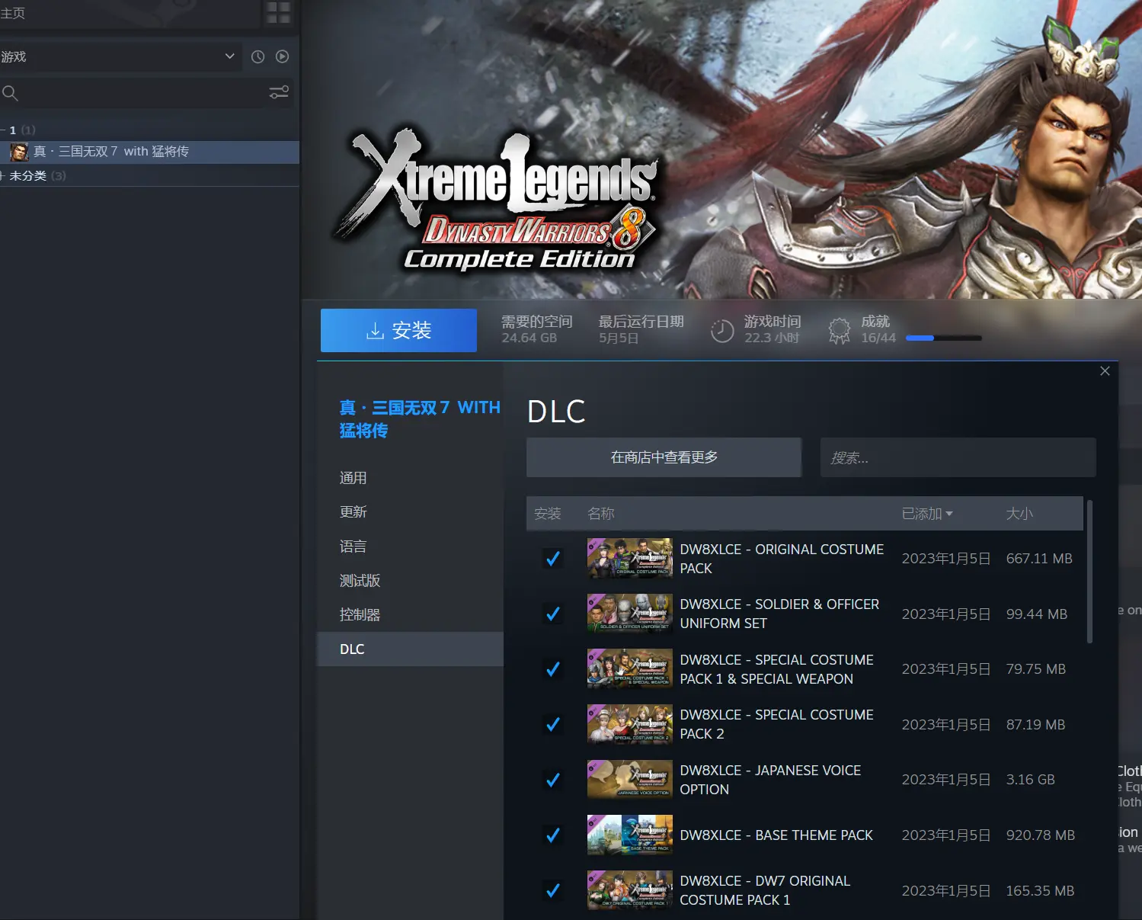Go to 主页 home button
The image size is (1142, 920).
tap(13, 13)
